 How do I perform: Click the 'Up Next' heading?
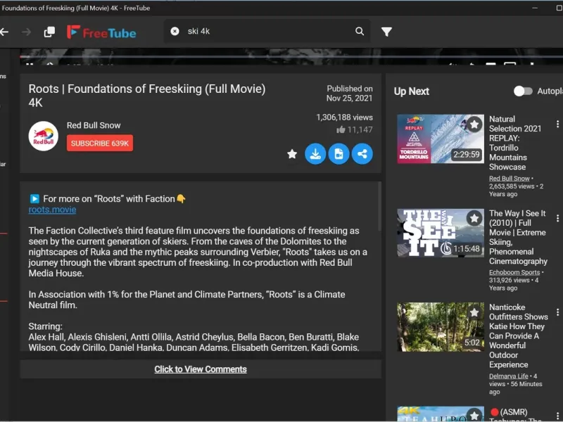click(412, 91)
